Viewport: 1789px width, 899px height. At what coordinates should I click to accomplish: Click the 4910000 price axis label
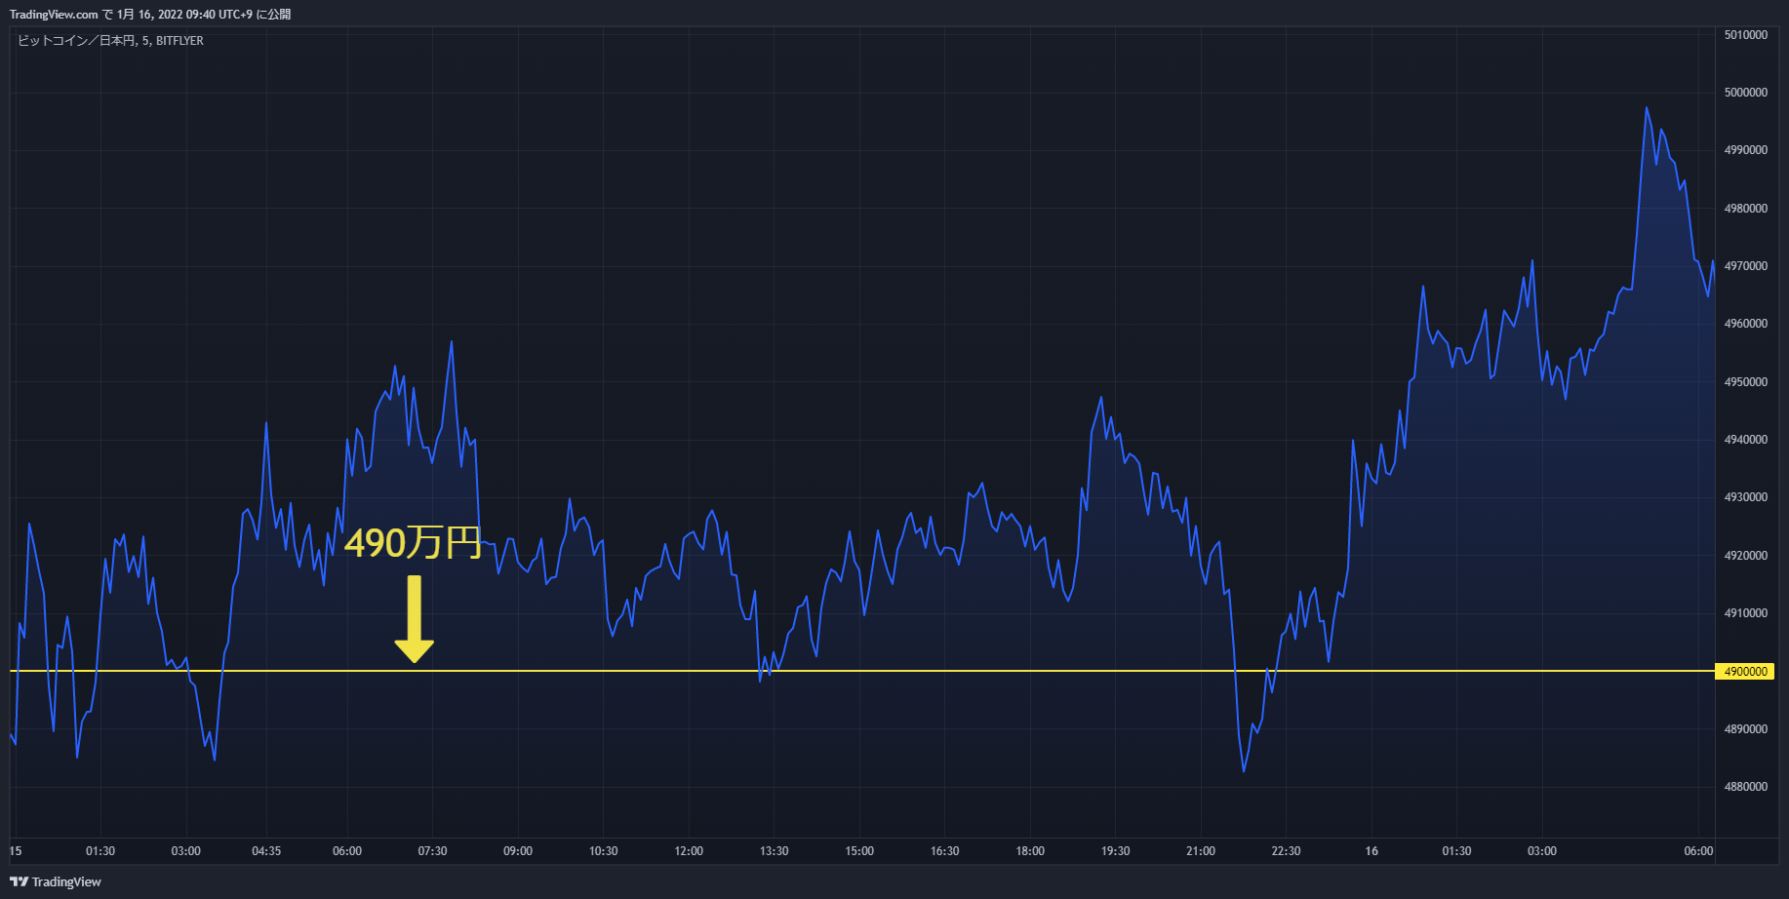(1746, 613)
